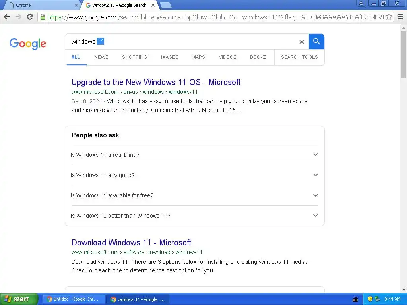407x305 pixels.
Task: Open a new tab button
Action: pyautogui.click(x=165, y=5)
